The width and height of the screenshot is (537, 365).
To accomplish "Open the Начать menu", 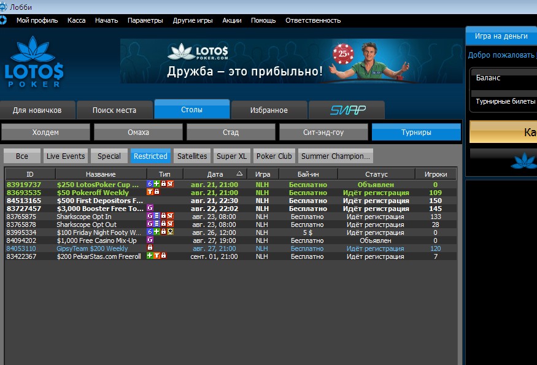I will (107, 20).
